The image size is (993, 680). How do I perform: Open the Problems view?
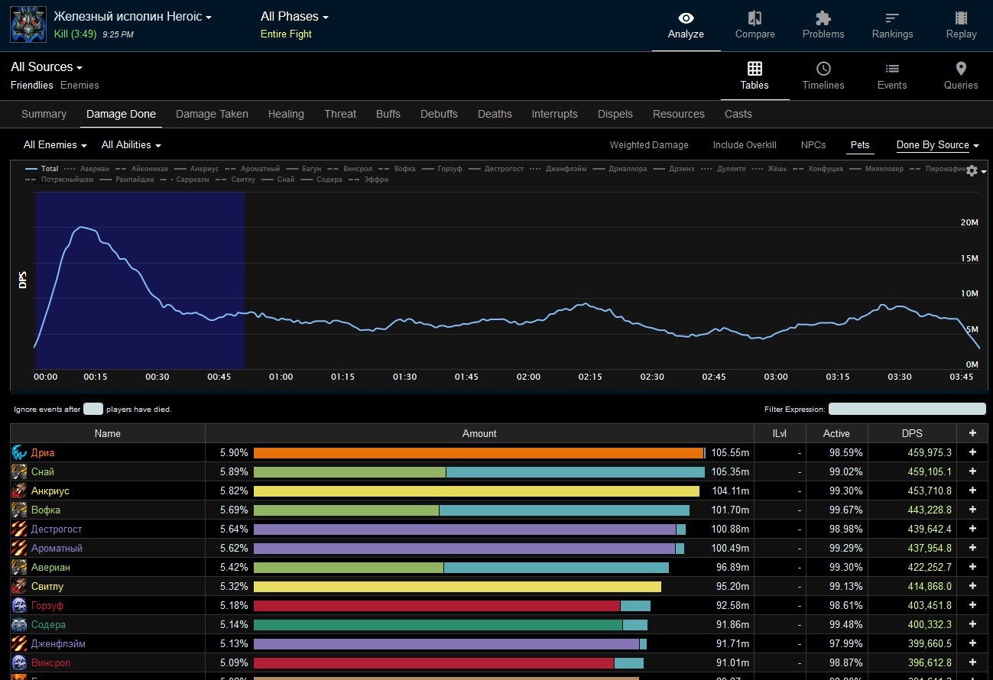(823, 25)
